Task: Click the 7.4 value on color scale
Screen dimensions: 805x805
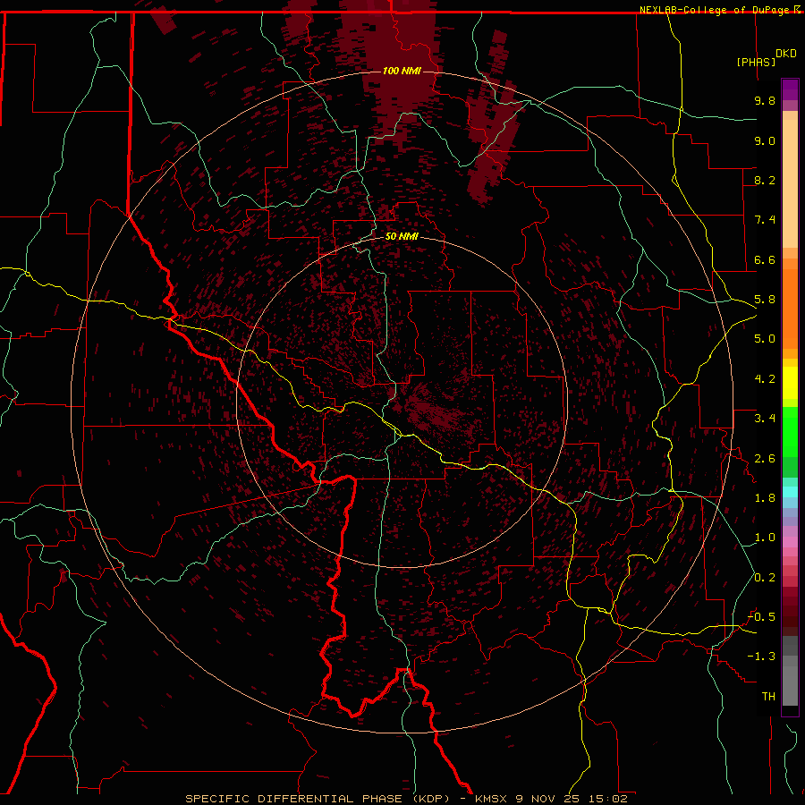Action: pyautogui.click(x=765, y=220)
